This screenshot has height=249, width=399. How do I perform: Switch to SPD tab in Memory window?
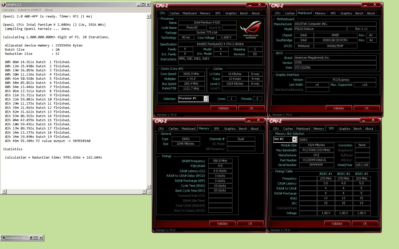pyautogui.click(x=216, y=129)
